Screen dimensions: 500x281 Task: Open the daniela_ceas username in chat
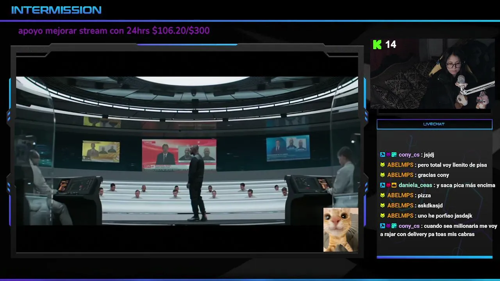[415, 185]
